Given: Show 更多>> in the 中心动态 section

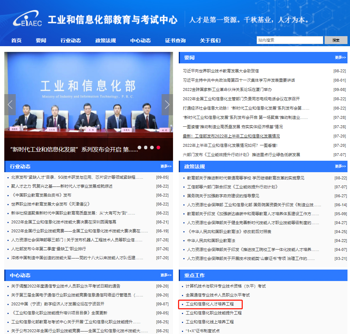Looking at the screenshot, I should tap(166, 275).
